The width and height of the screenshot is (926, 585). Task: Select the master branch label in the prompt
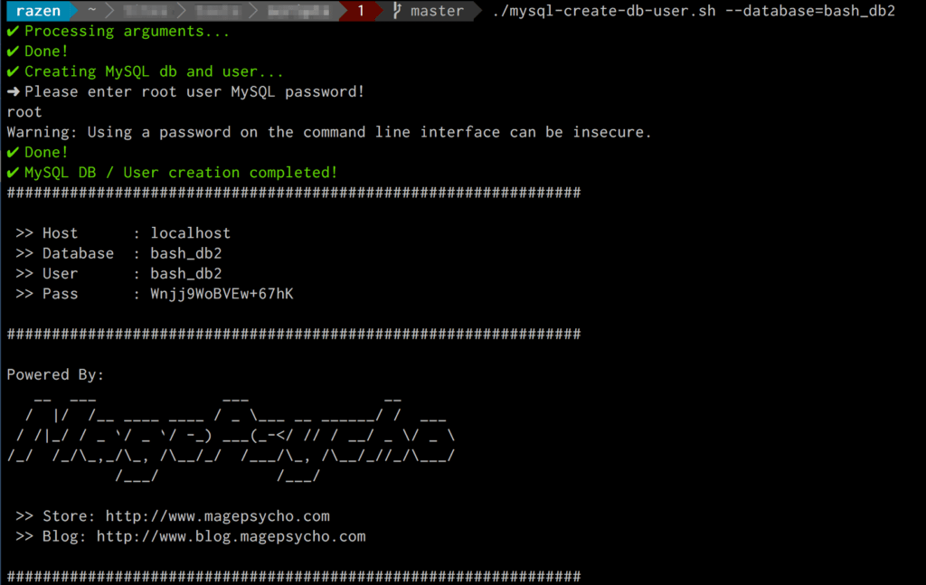[x=437, y=11]
